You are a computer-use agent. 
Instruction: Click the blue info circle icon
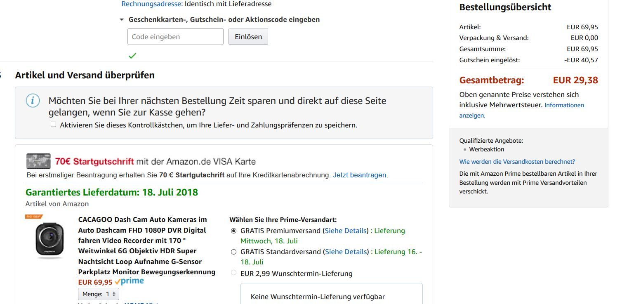(x=33, y=101)
